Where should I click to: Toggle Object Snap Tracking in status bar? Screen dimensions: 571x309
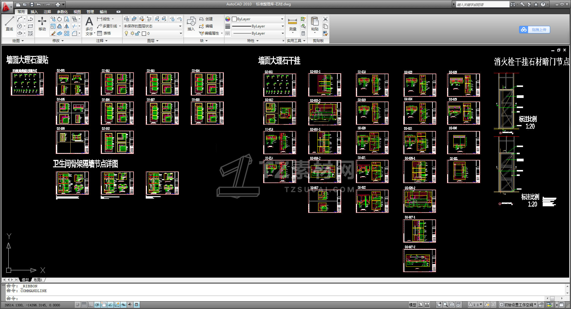click(110, 305)
